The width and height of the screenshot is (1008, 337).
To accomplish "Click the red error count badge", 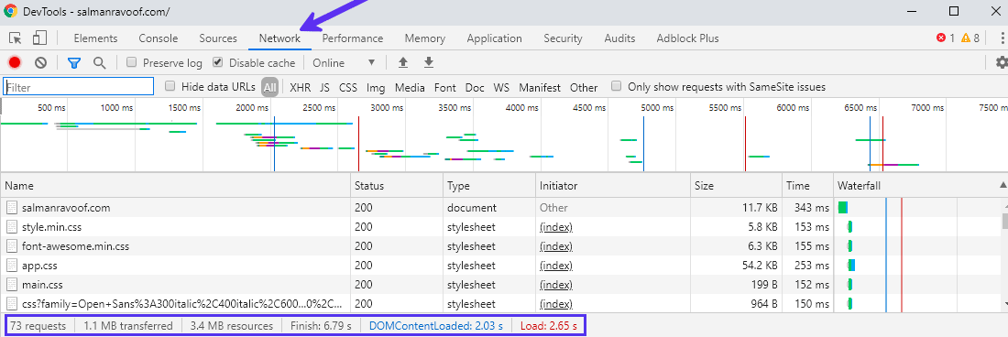I will [x=945, y=38].
